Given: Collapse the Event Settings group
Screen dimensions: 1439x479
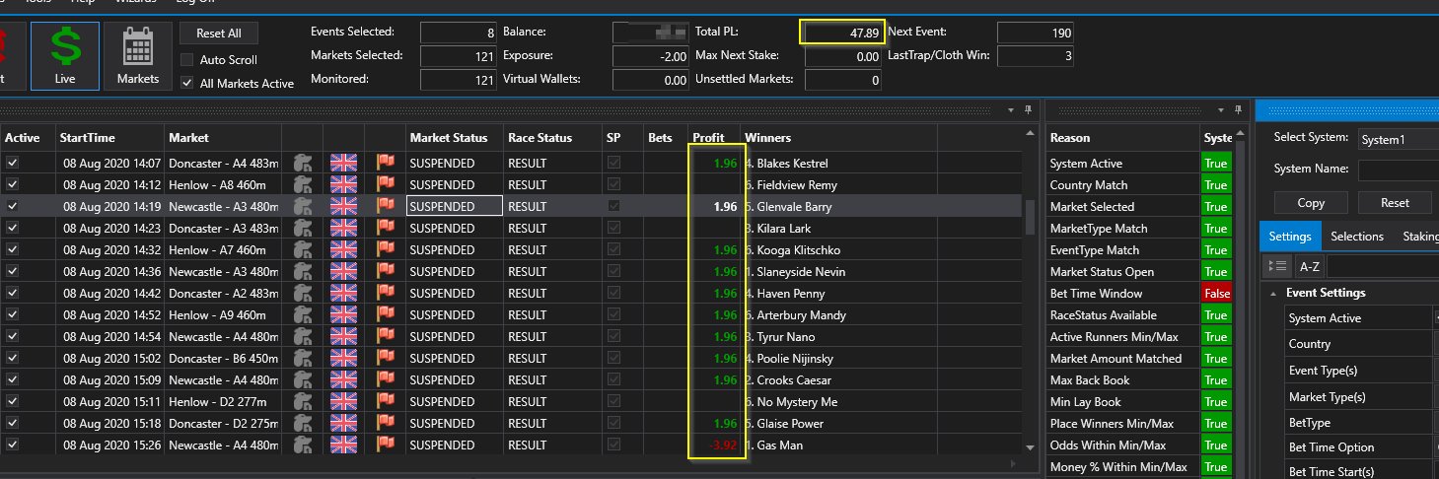Looking at the screenshot, I should (1271, 293).
